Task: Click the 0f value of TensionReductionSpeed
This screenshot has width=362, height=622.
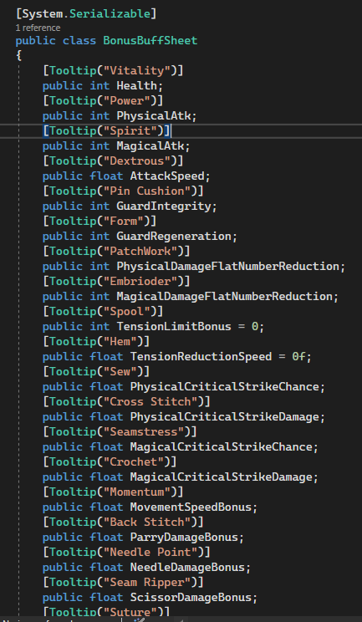Action: click(298, 357)
